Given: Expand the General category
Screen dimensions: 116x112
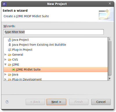Looking at the screenshot, I should point(6,55).
